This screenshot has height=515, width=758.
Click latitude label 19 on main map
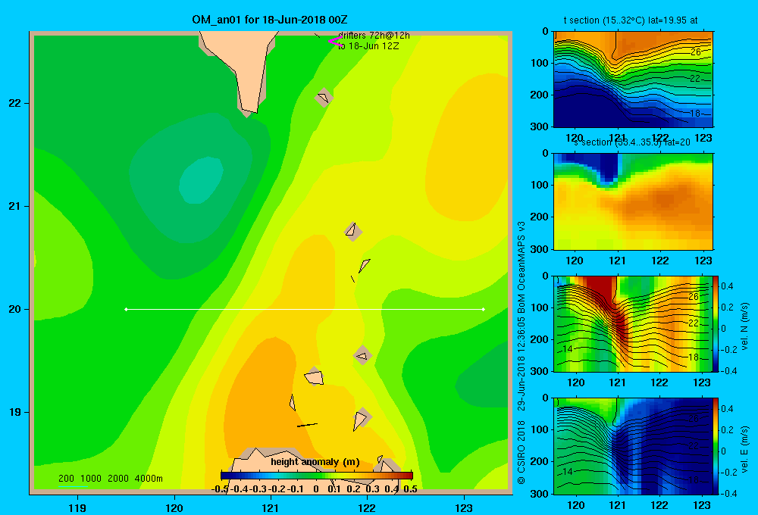coord(15,412)
